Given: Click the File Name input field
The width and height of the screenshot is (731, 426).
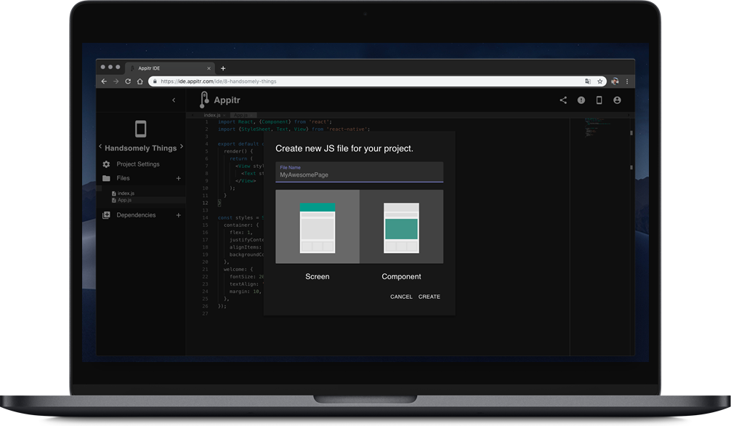Looking at the screenshot, I should pos(359,175).
